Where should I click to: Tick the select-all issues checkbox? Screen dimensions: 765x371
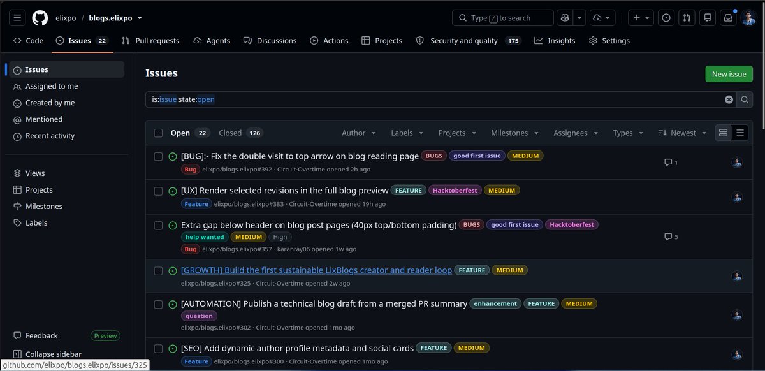pos(158,133)
